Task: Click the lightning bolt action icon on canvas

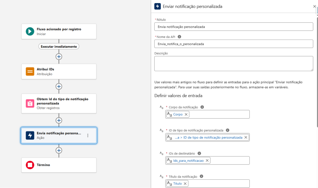Action: point(30,135)
